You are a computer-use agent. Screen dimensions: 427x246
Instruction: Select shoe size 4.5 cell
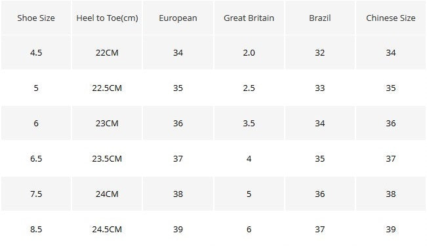(36, 52)
